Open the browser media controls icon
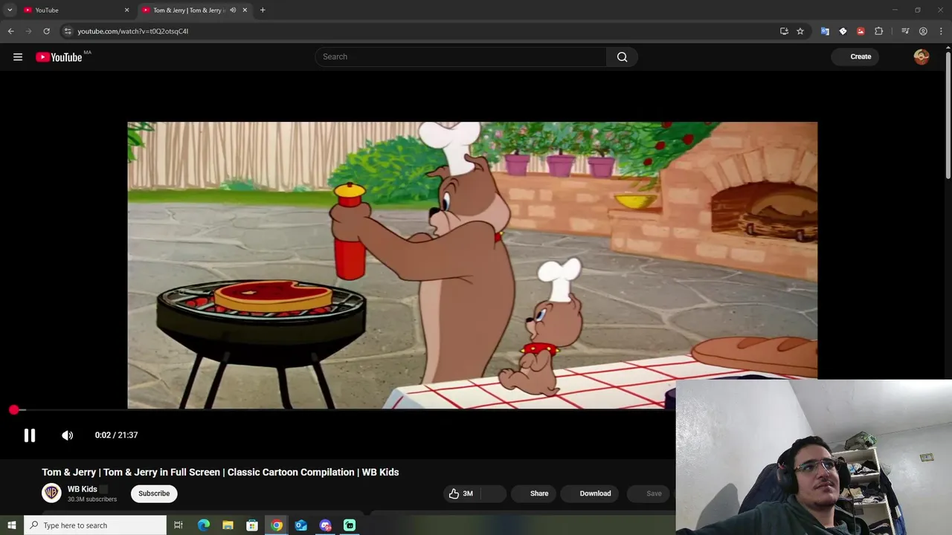 click(x=905, y=31)
